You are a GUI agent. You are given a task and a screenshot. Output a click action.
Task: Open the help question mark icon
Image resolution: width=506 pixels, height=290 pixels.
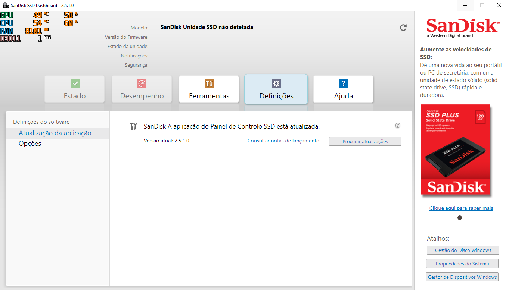[398, 126]
